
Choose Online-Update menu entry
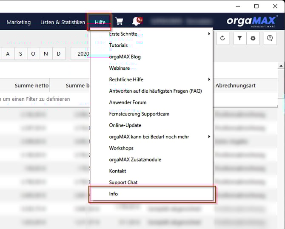pyautogui.click(x=151, y=125)
